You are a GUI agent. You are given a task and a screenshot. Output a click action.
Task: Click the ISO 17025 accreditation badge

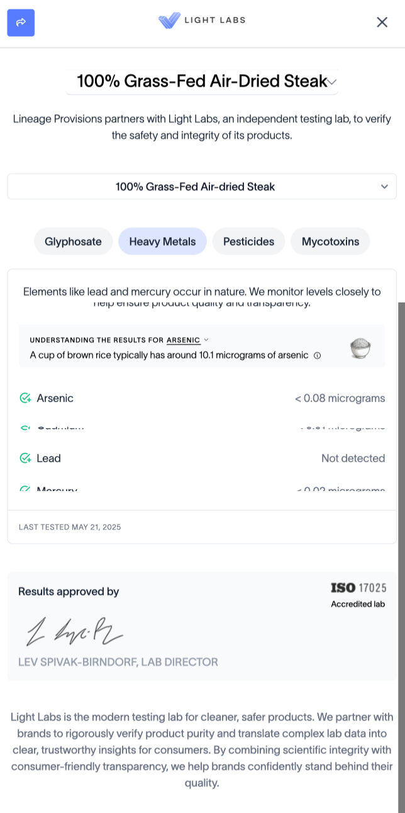[x=358, y=594]
